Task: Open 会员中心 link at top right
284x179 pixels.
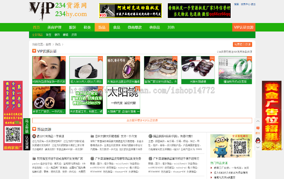Action: pyautogui.click(x=246, y=4)
